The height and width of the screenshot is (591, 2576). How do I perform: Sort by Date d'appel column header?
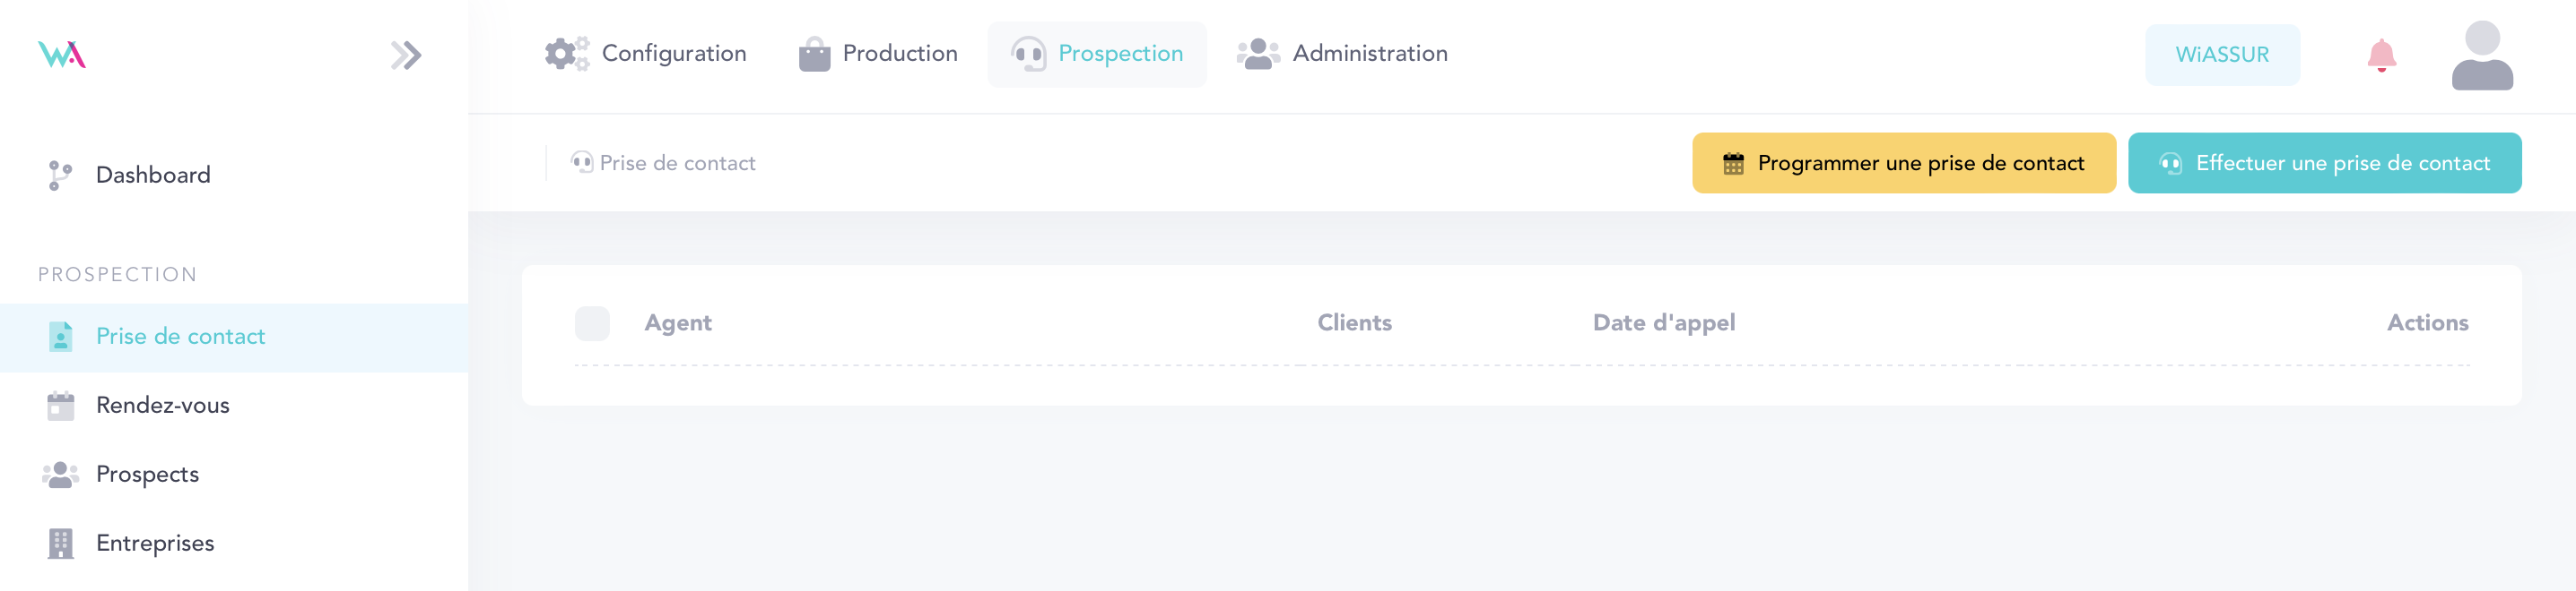coord(1663,322)
